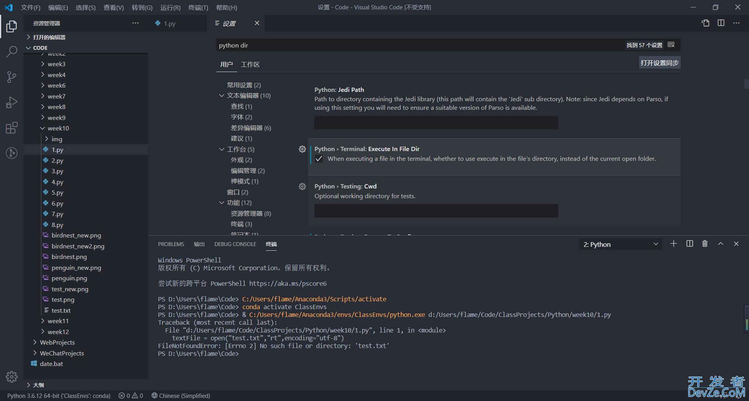
Task: Expand the WeChatProjects folder
Action: (62, 354)
